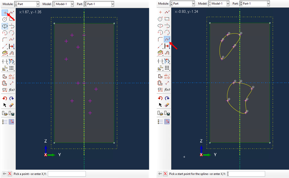Viewport: 289px width, 178px height.
Task: Click the Undo arrow in right window
Action: pyautogui.click(x=160, y=98)
